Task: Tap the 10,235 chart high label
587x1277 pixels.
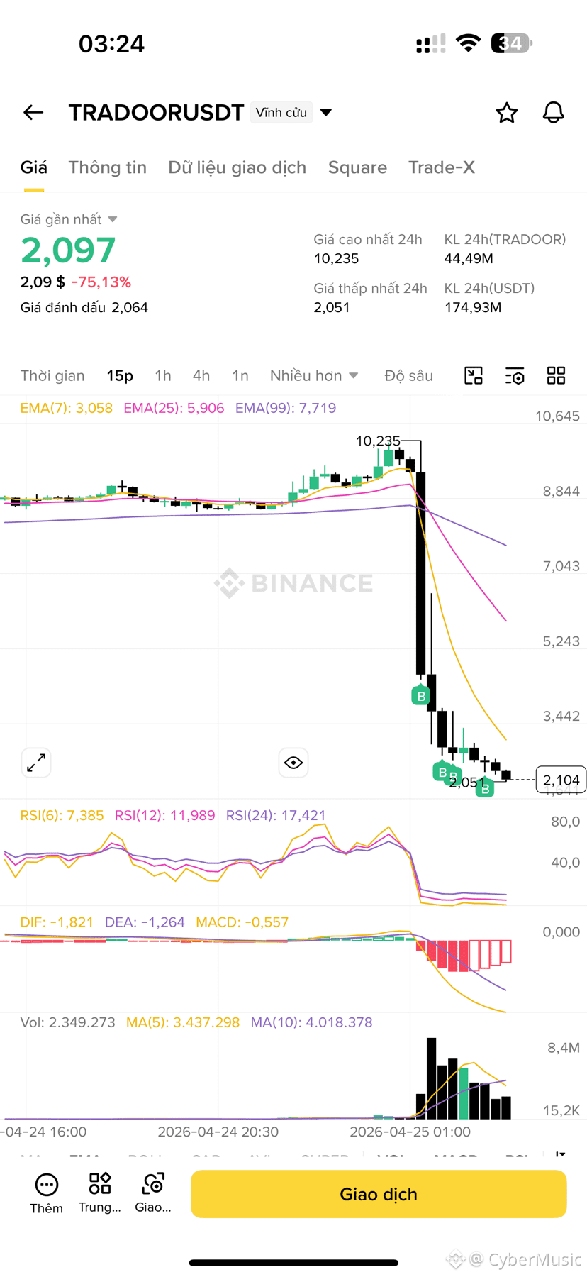Action: pyautogui.click(x=378, y=441)
